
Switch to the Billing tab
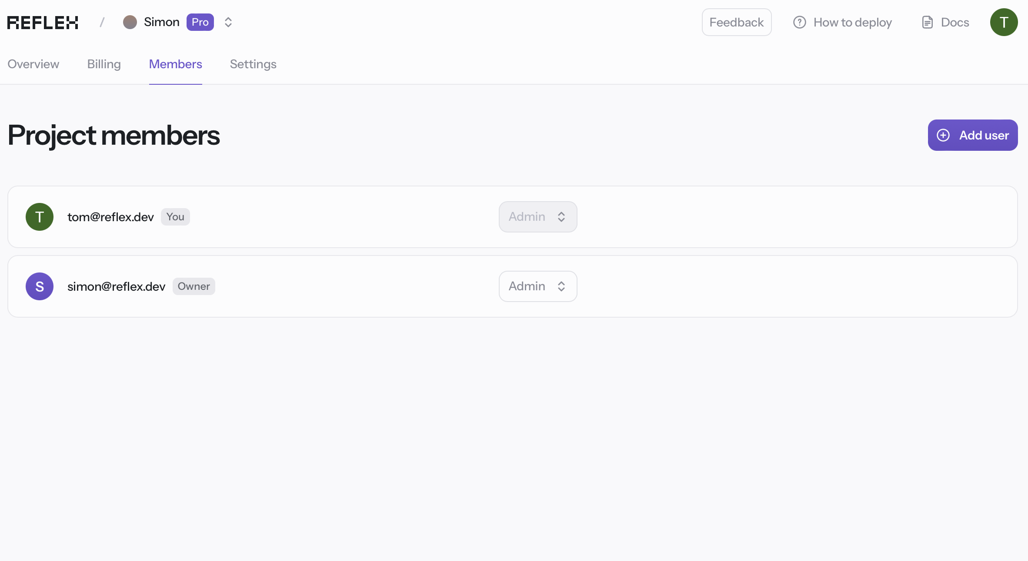[x=103, y=64]
